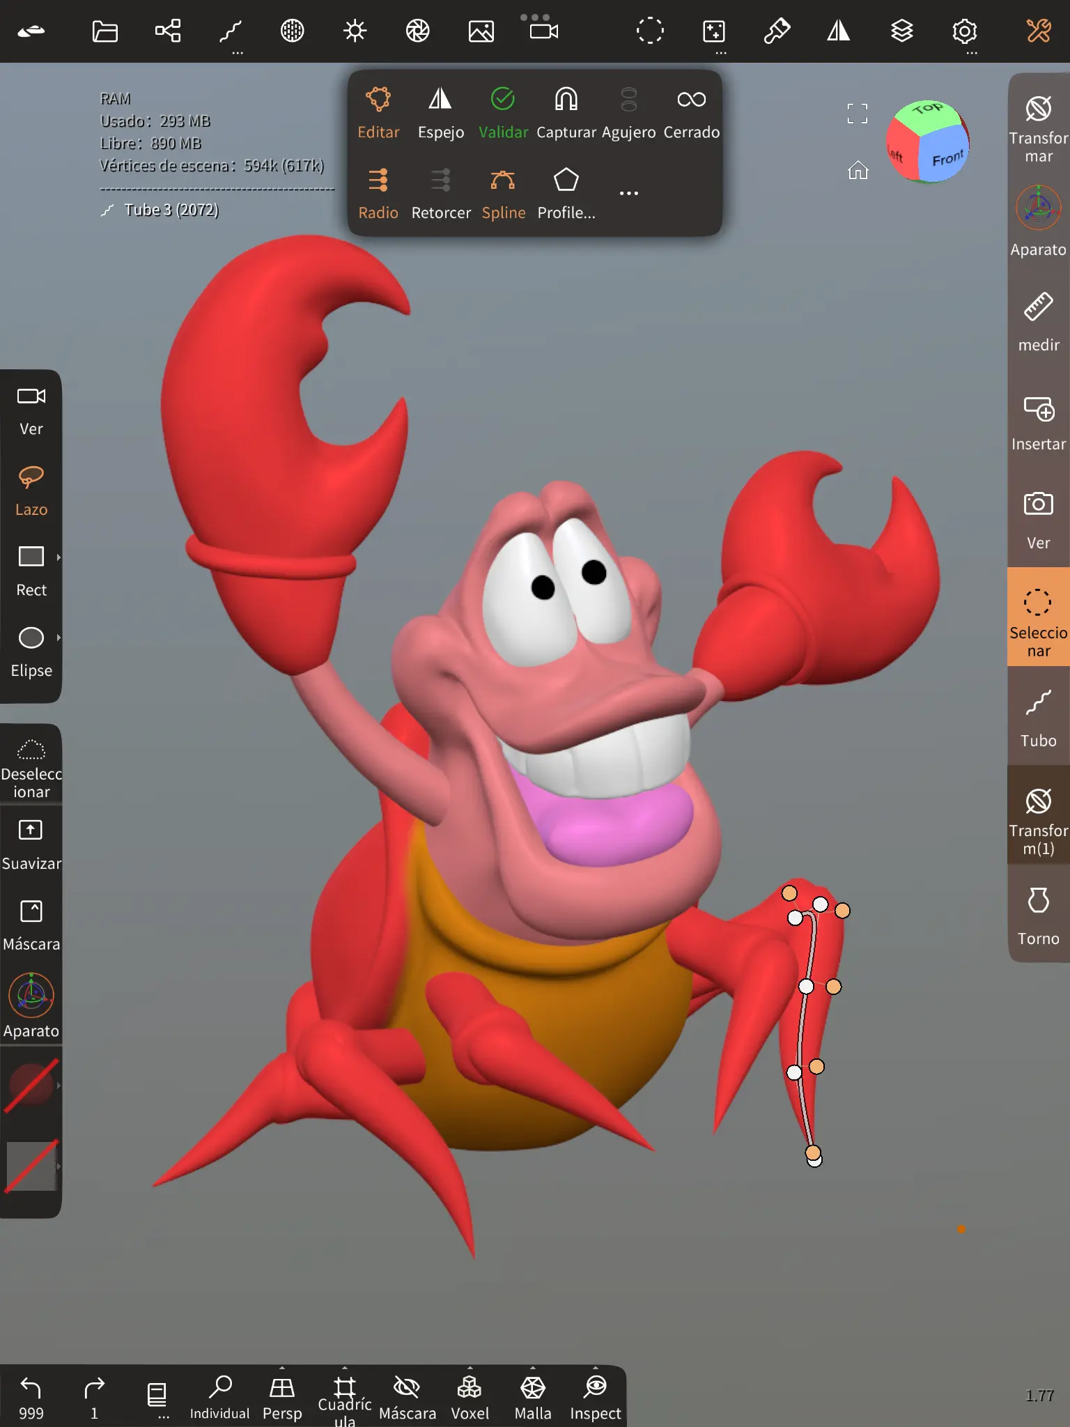Toggle the Cerrado closed curve option

[x=691, y=112]
